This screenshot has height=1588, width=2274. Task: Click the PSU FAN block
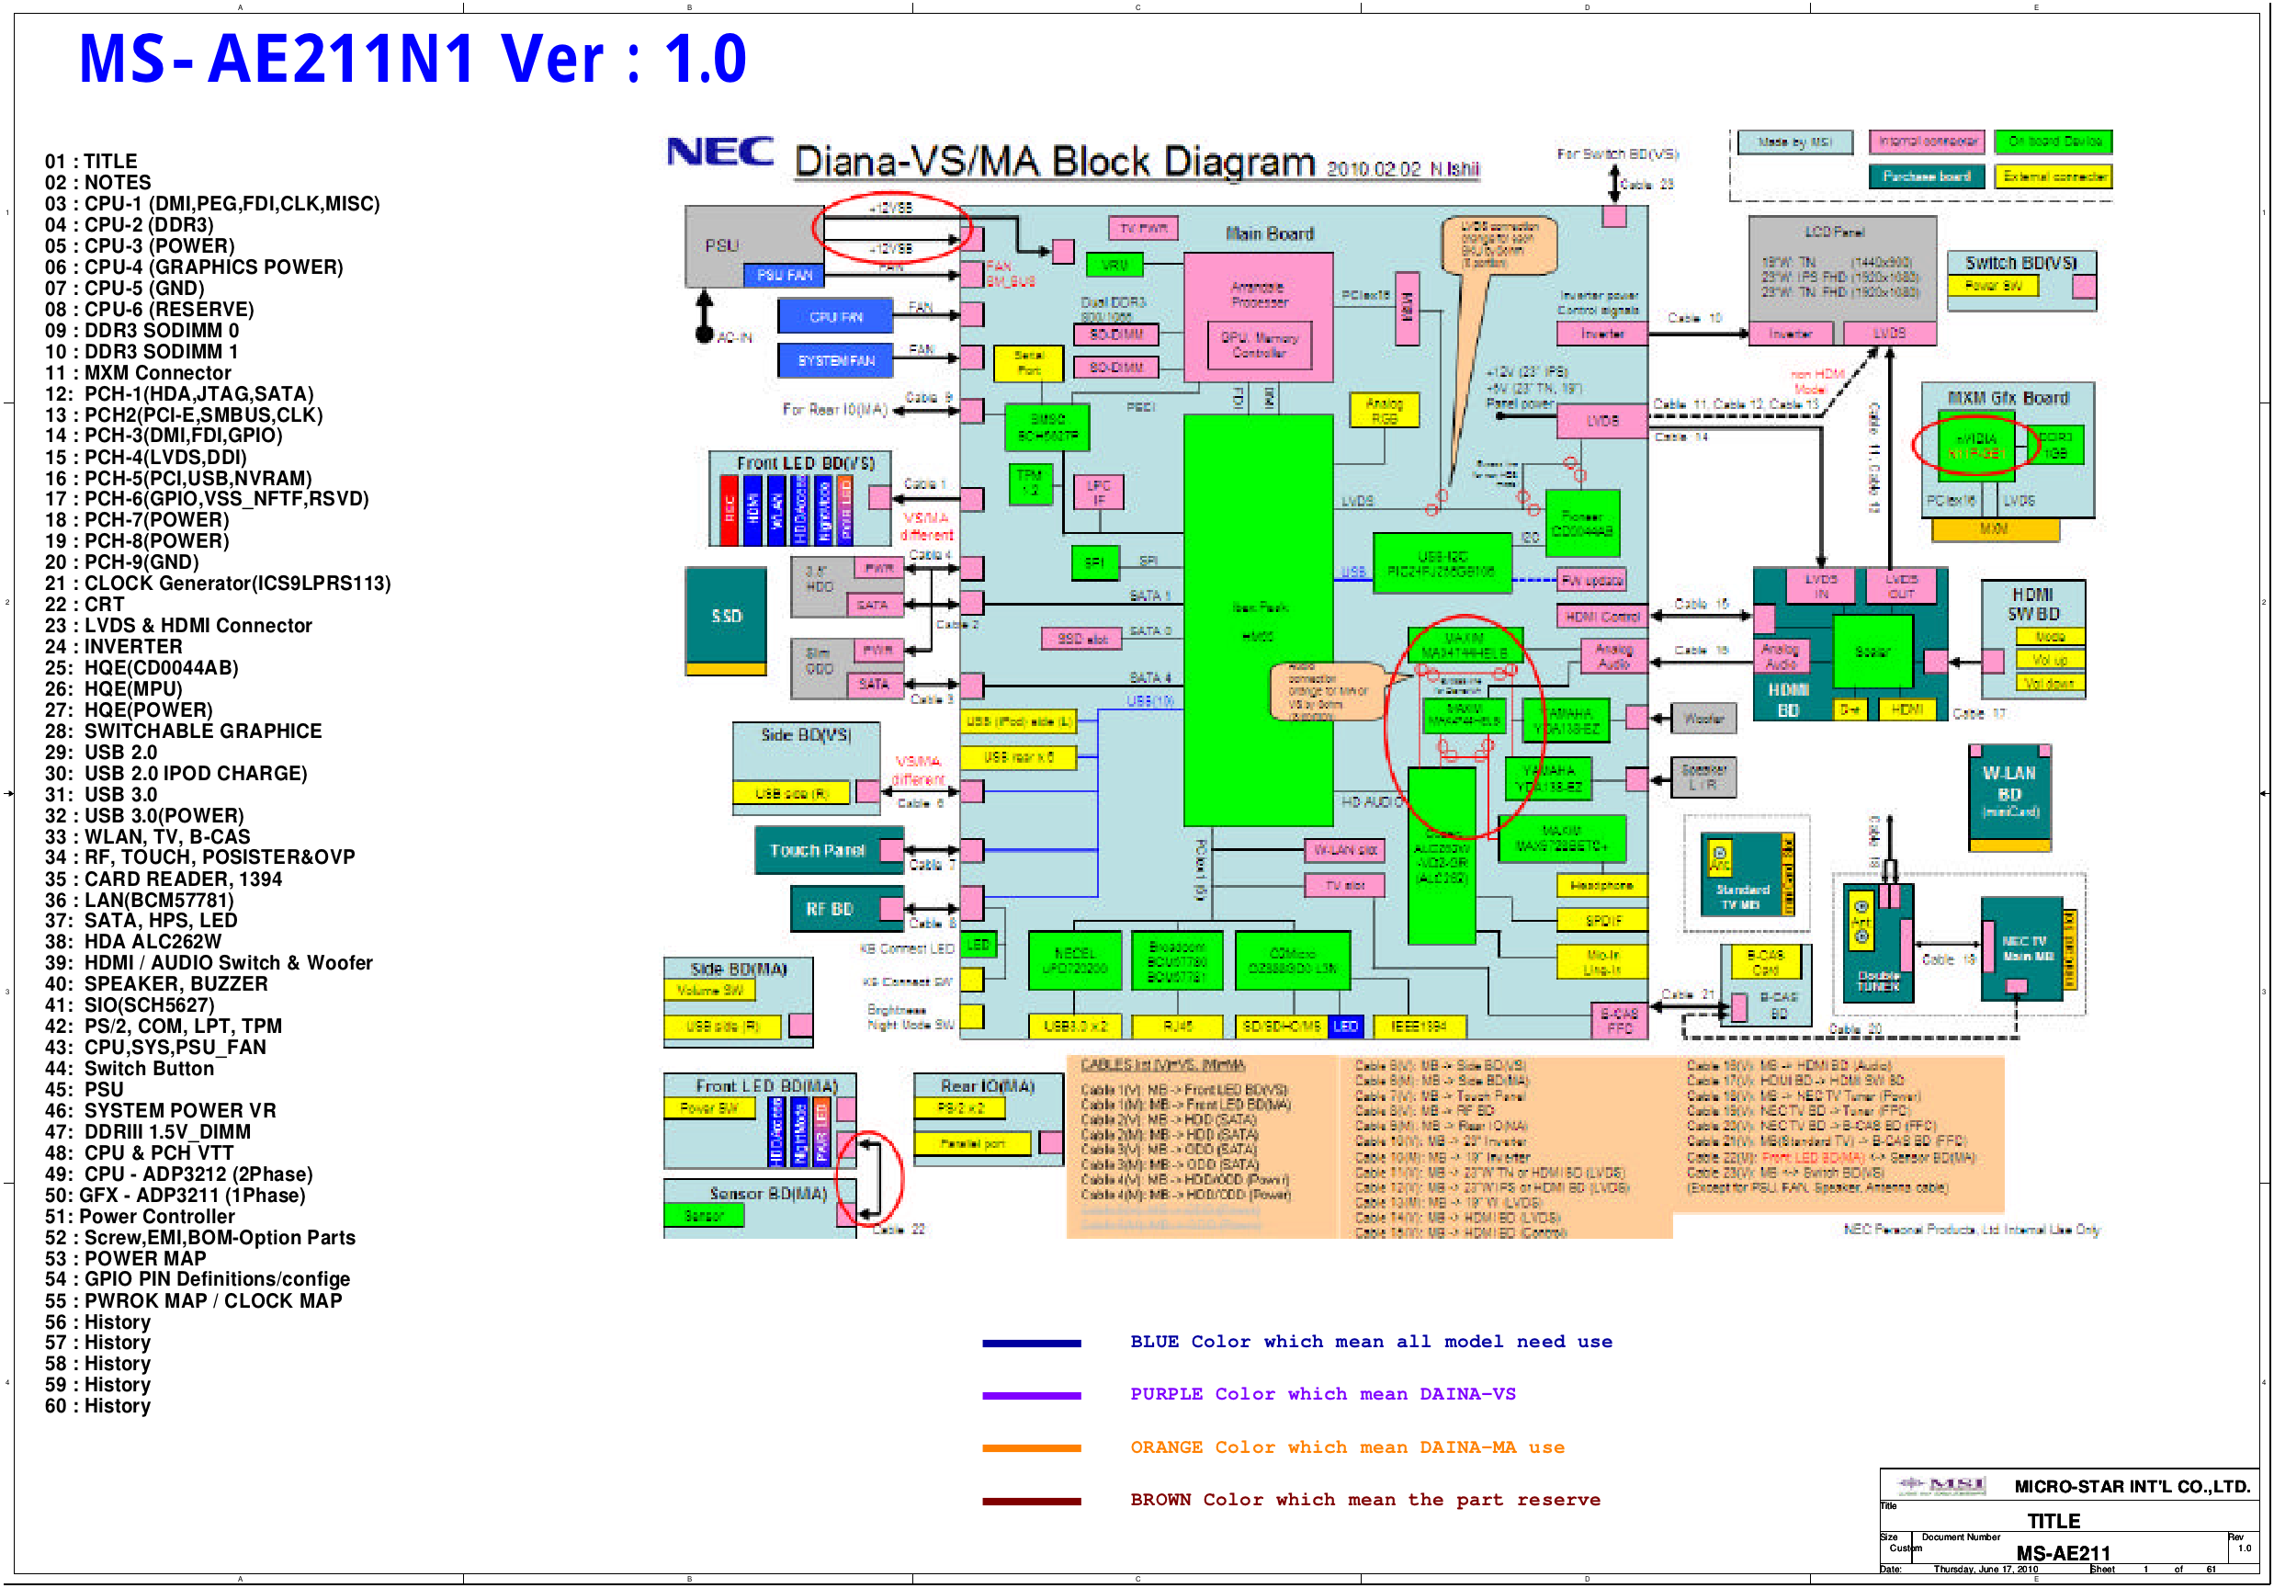click(x=784, y=276)
